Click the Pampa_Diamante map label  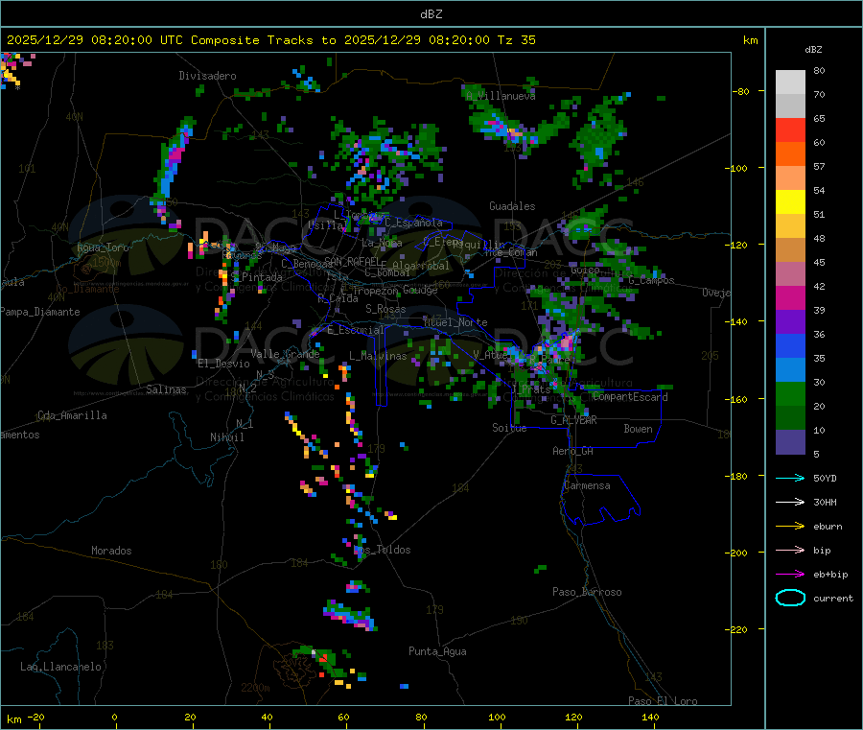tap(39, 312)
